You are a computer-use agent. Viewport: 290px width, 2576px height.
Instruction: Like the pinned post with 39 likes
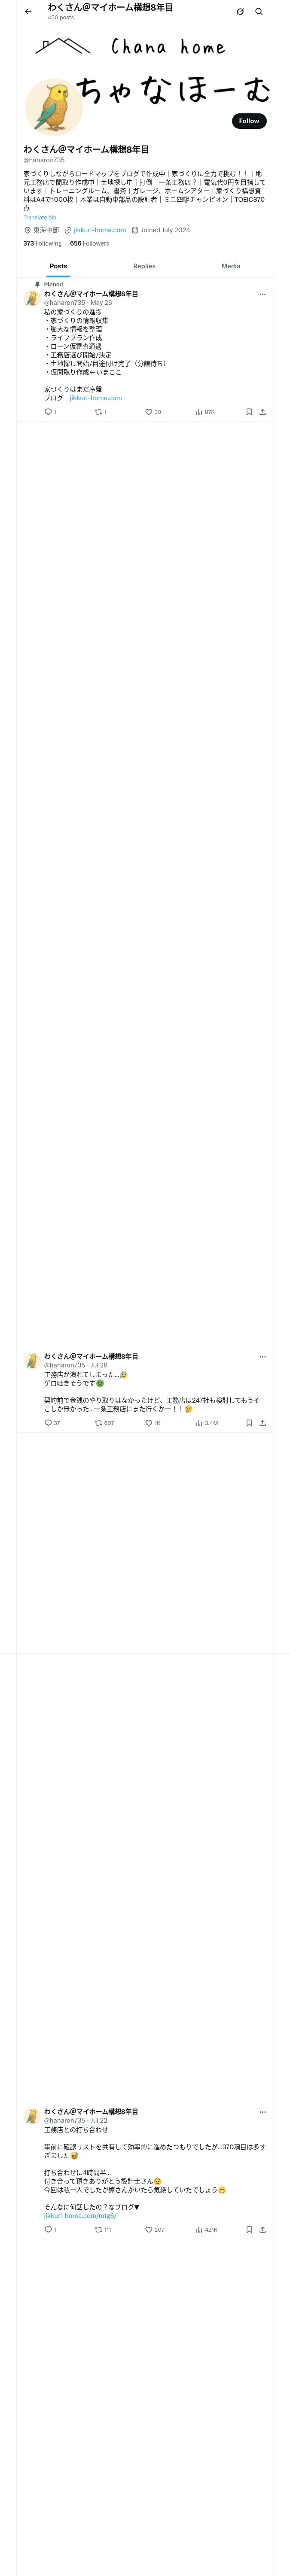pos(153,412)
